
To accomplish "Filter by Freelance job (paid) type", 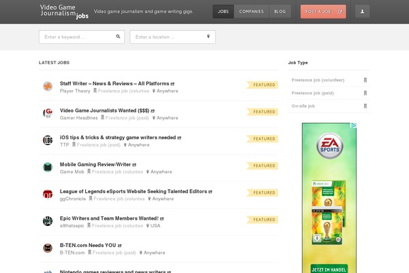I will (312, 93).
